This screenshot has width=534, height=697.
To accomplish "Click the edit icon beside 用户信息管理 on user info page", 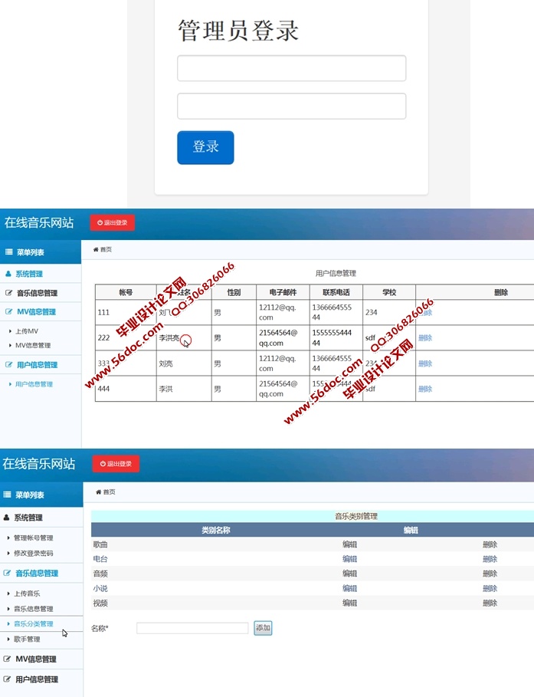I will (x=8, y=364).
